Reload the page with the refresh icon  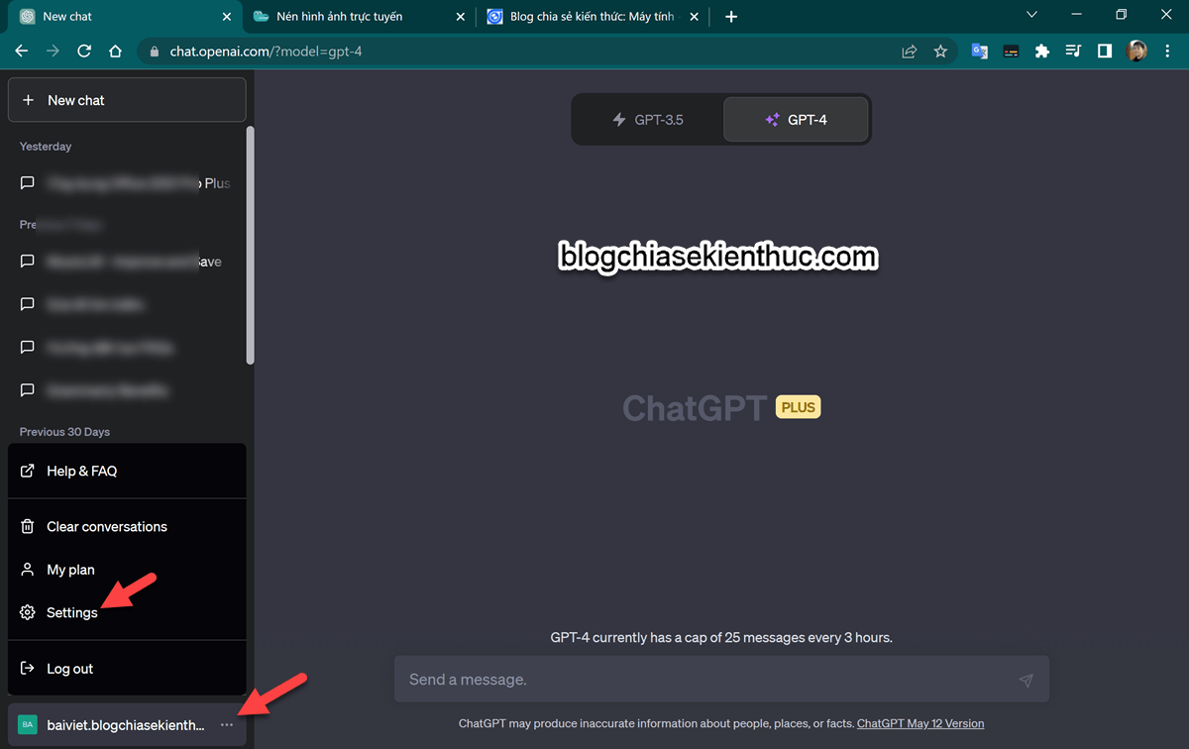coord(84,52)
